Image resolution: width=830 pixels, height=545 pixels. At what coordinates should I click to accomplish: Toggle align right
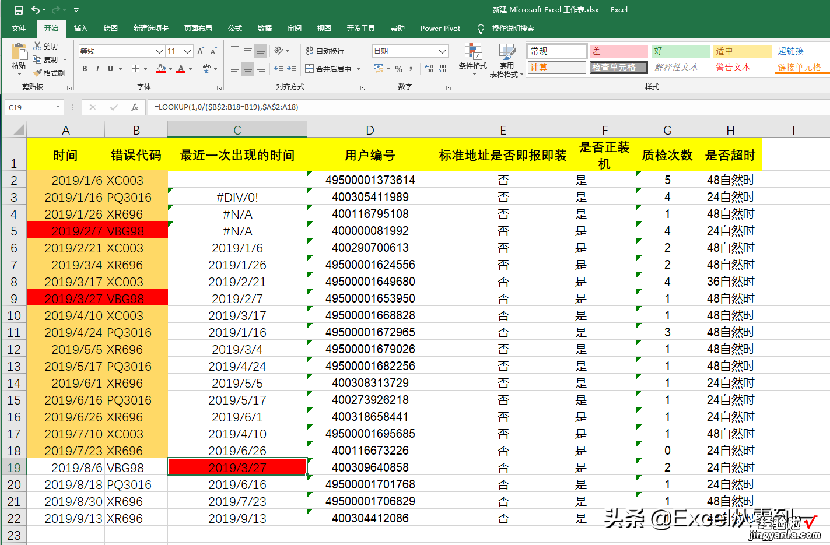tap(261, 69)
